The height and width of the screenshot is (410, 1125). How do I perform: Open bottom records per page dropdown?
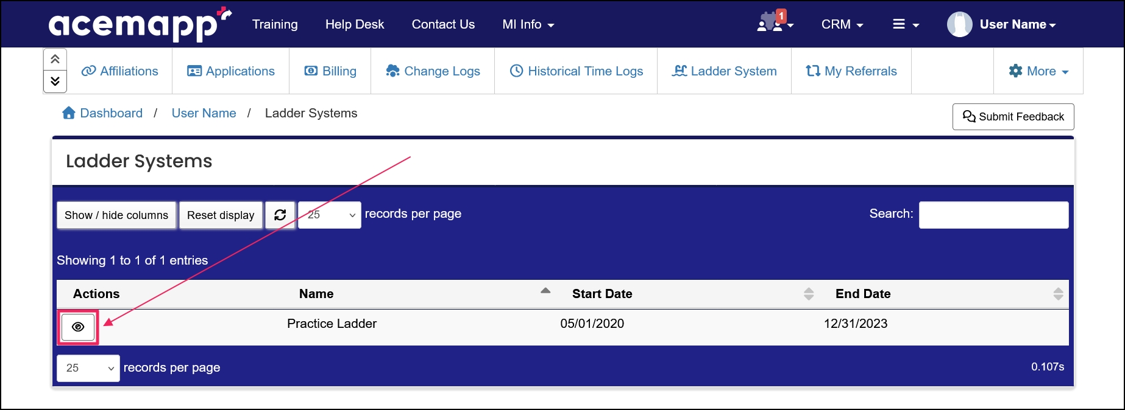tap(88, 368)
